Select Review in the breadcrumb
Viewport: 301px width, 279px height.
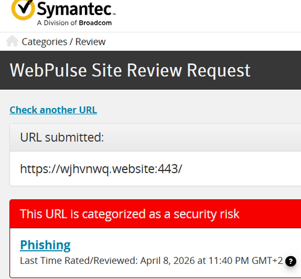tap(90, 42)
